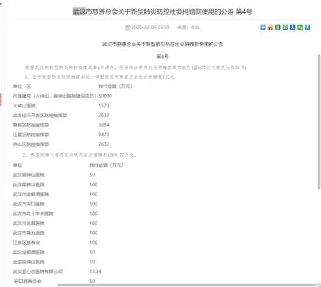The height and width of the screenshot is (287, 321).
Task: Click the centered article subtitle line
Action: [x=163, y=44]
